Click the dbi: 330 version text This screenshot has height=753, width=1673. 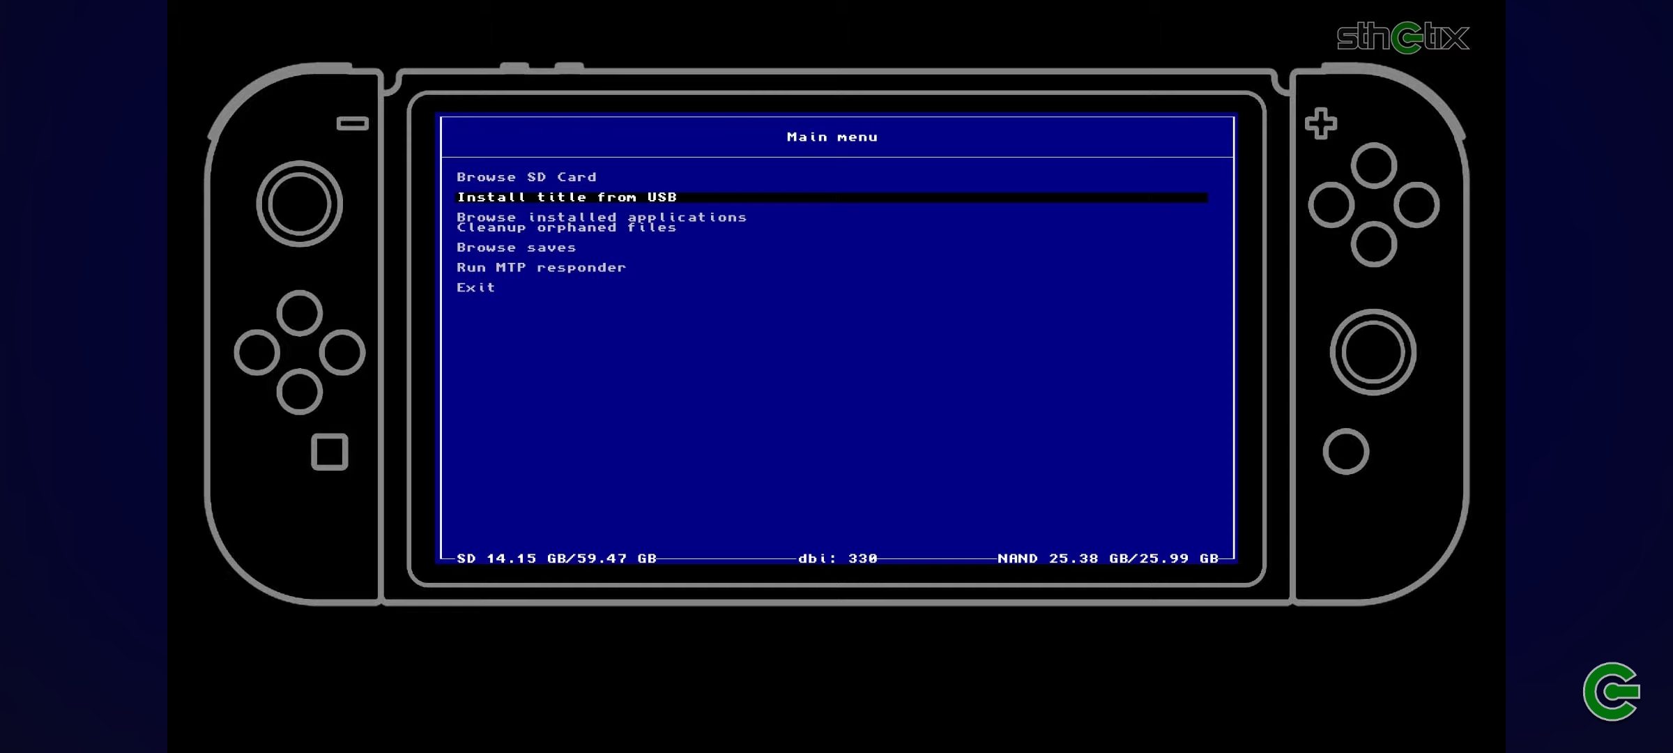[x=837, y=558]
